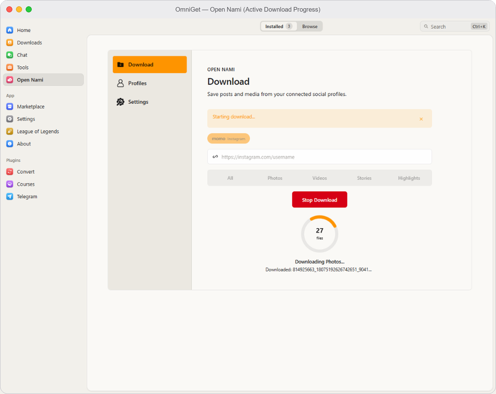Open Downloads label in sidebar
496x394 pixels.
30,43
